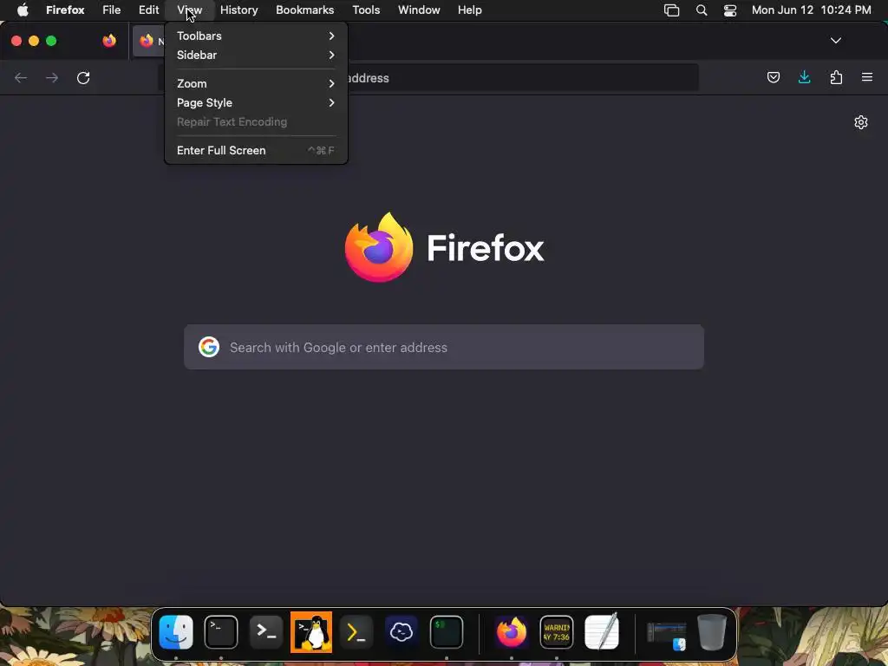Open the Tools menu

click(x=366, y=10)
